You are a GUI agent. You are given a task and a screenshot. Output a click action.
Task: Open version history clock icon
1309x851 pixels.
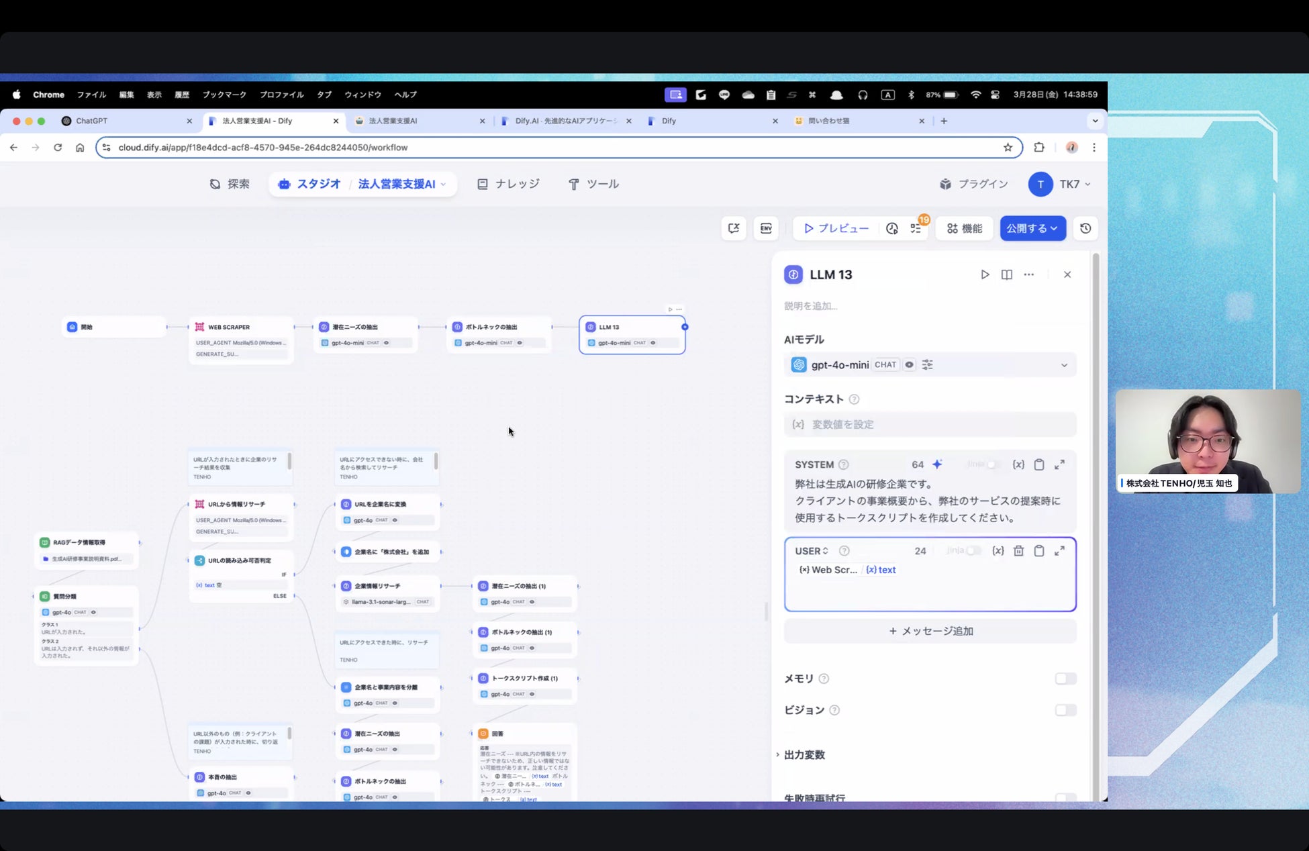pos(1085,228)
